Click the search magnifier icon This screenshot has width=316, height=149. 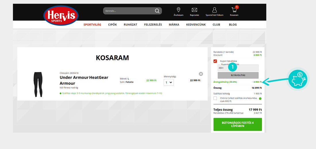click(157, 11)
